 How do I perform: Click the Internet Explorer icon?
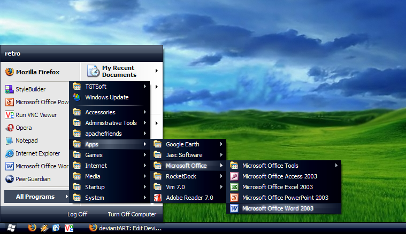point(10,153)
